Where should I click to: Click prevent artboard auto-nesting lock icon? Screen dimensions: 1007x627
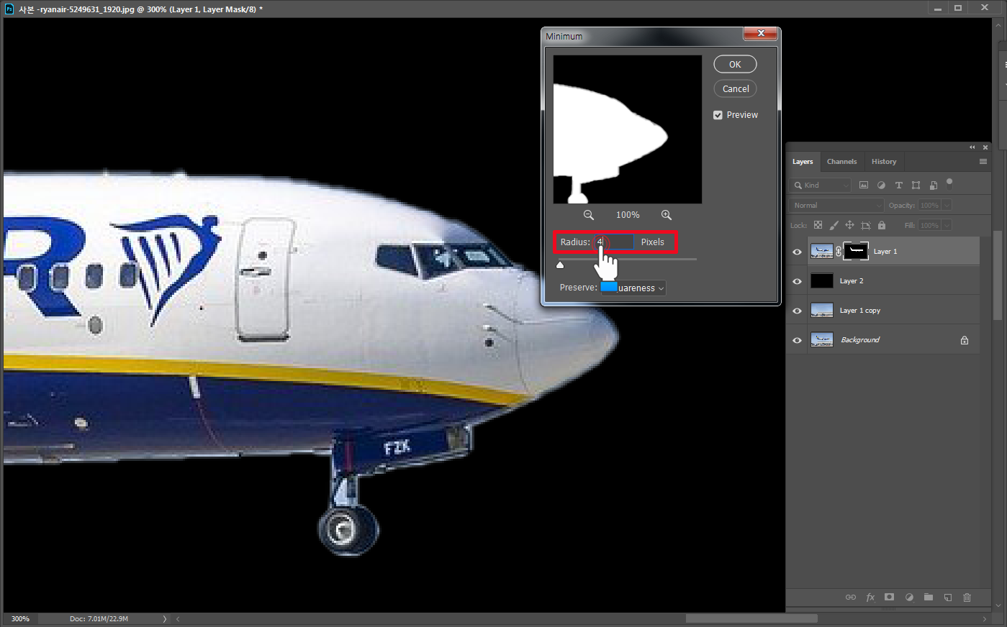[x=866, y=225]
